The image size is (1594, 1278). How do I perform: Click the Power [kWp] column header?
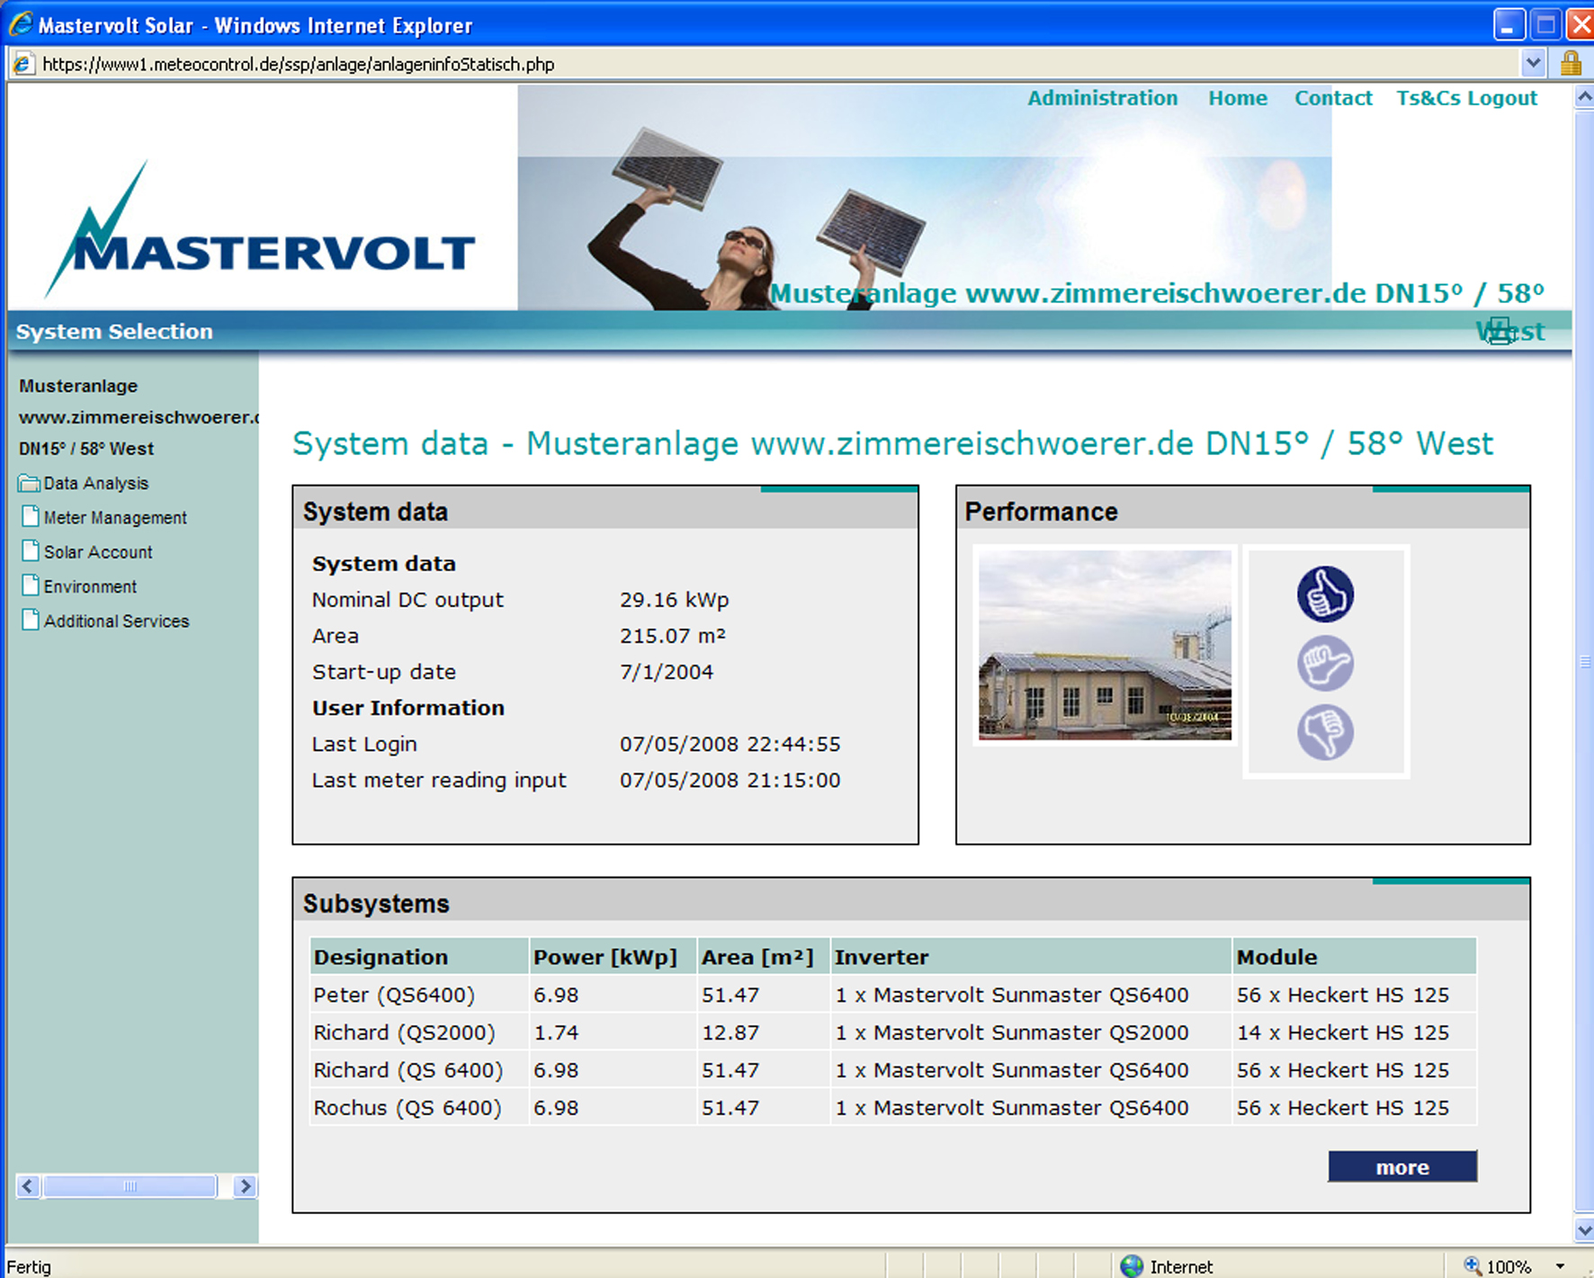tap(613, 956)
